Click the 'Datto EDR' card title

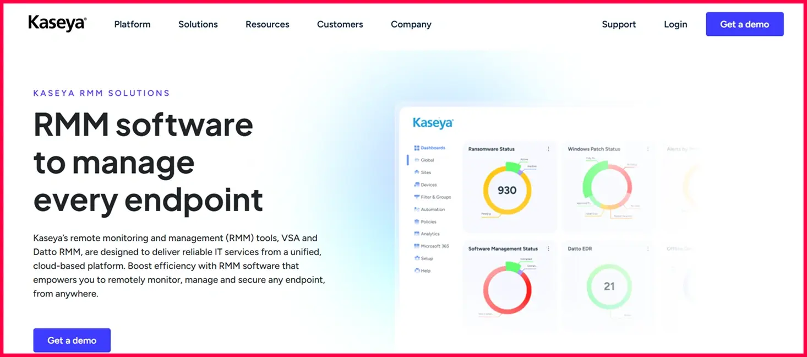(x=580, y=248)
